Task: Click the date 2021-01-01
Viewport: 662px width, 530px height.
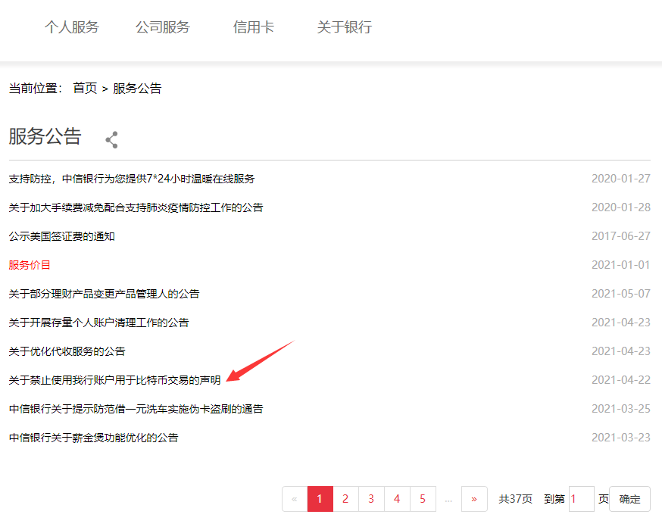Action: (621, 265)
